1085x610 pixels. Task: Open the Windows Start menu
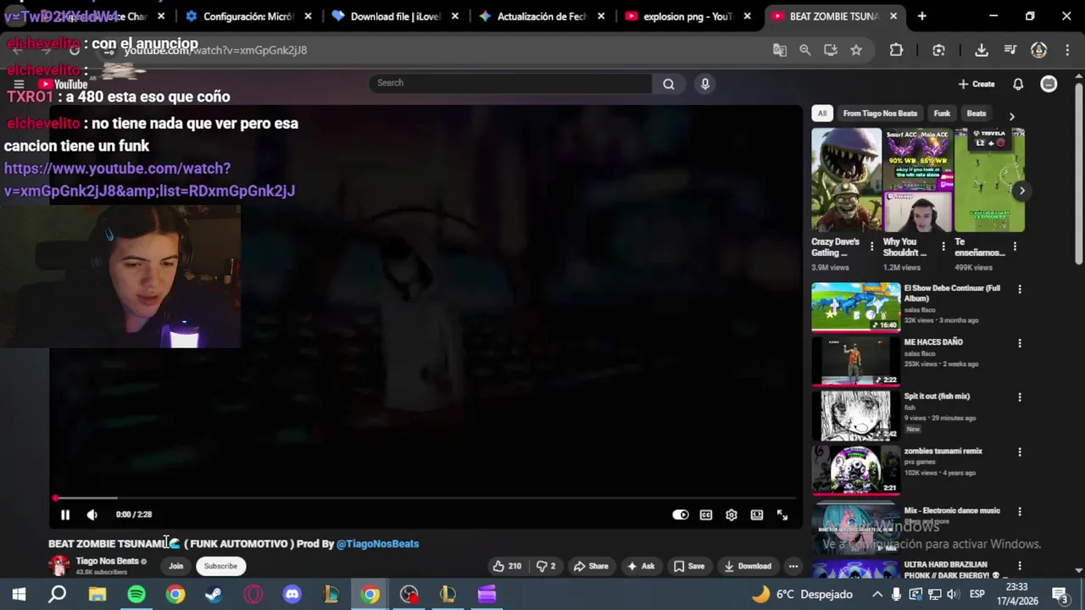(x=19, y=595)
